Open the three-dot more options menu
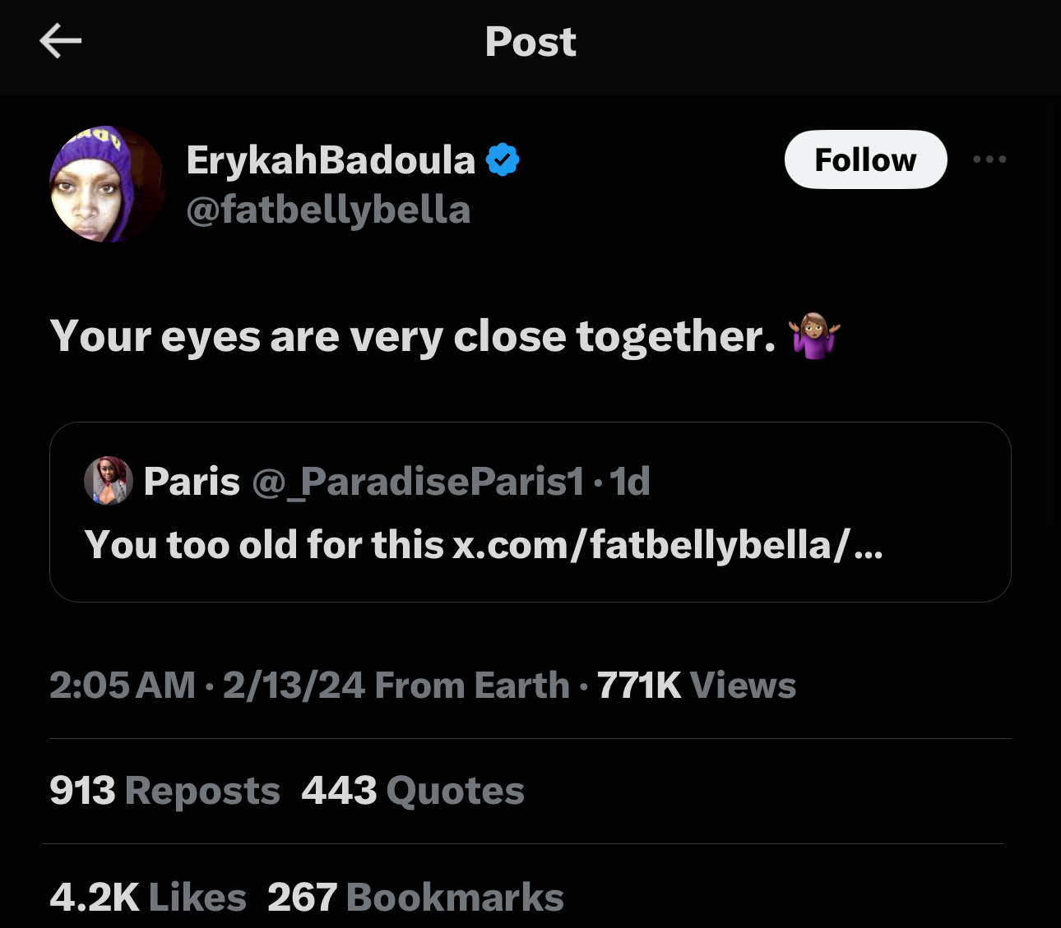This screenshot has height=928, width=1061. click(989, 159)
